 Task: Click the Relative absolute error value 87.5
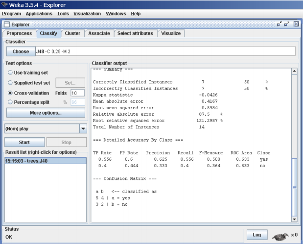click(204, 114)
